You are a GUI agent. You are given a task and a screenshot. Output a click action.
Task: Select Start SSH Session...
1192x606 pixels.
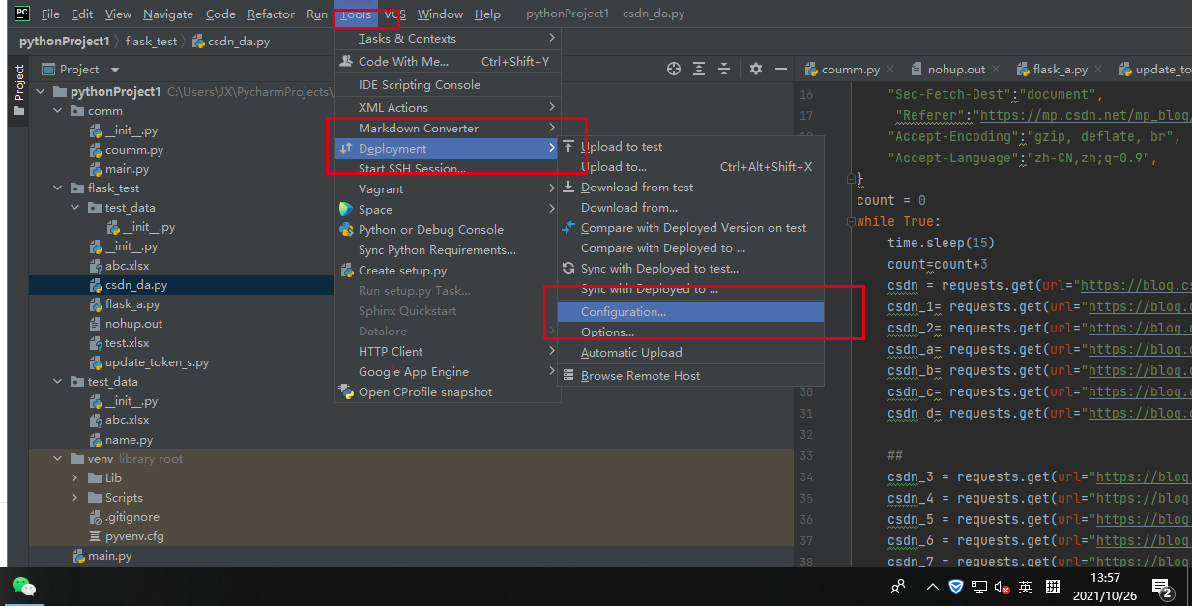(446, 168)
